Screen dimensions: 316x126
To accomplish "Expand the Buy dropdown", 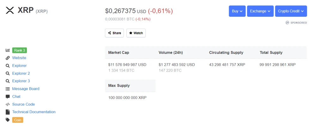I will click(237, 11).
